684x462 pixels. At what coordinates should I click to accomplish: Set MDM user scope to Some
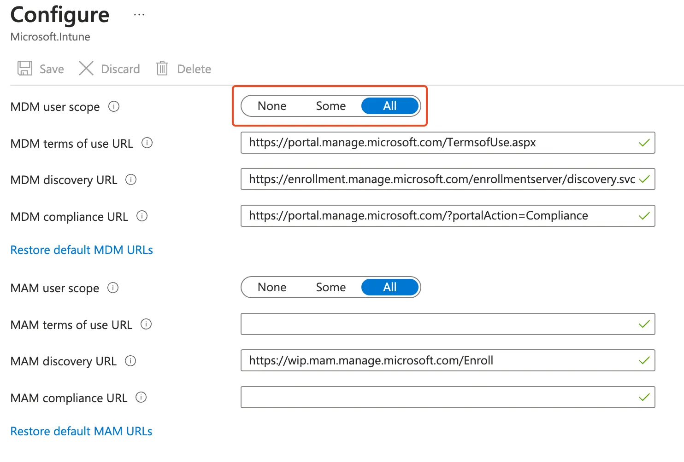pyautogui.click(x=331, y=106)
